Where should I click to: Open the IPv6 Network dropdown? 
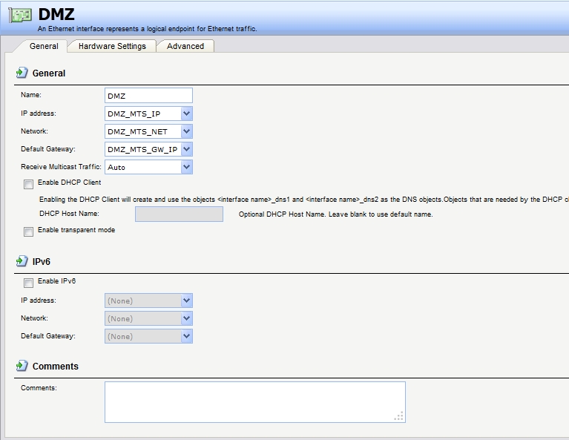(x=186, y=318)
